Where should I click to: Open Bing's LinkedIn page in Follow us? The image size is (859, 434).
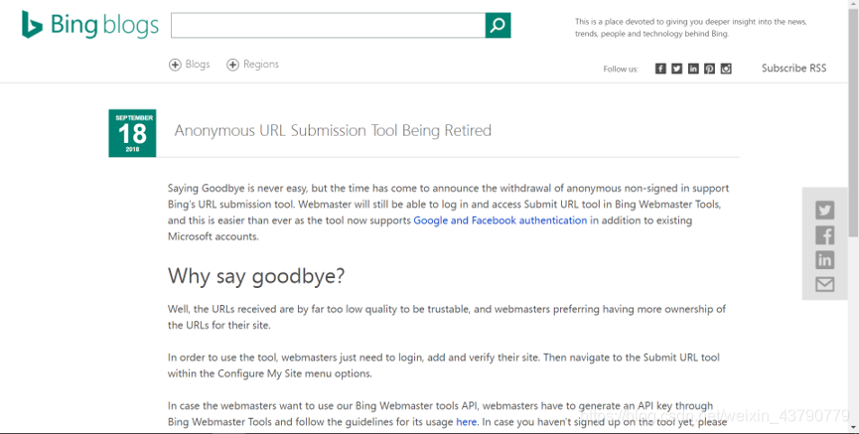(693, 69)
